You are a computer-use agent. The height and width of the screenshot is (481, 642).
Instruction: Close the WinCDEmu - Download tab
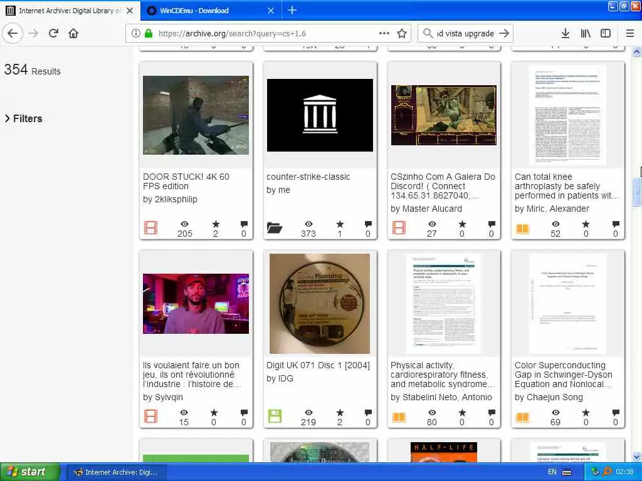tap(271, 11)
